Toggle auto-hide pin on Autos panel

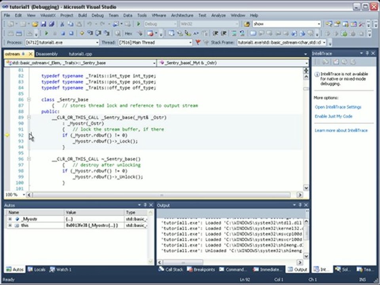[145, 205]
